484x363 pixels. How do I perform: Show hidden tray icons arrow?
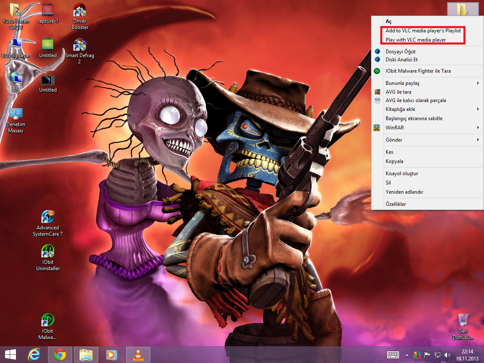(407, 355)
